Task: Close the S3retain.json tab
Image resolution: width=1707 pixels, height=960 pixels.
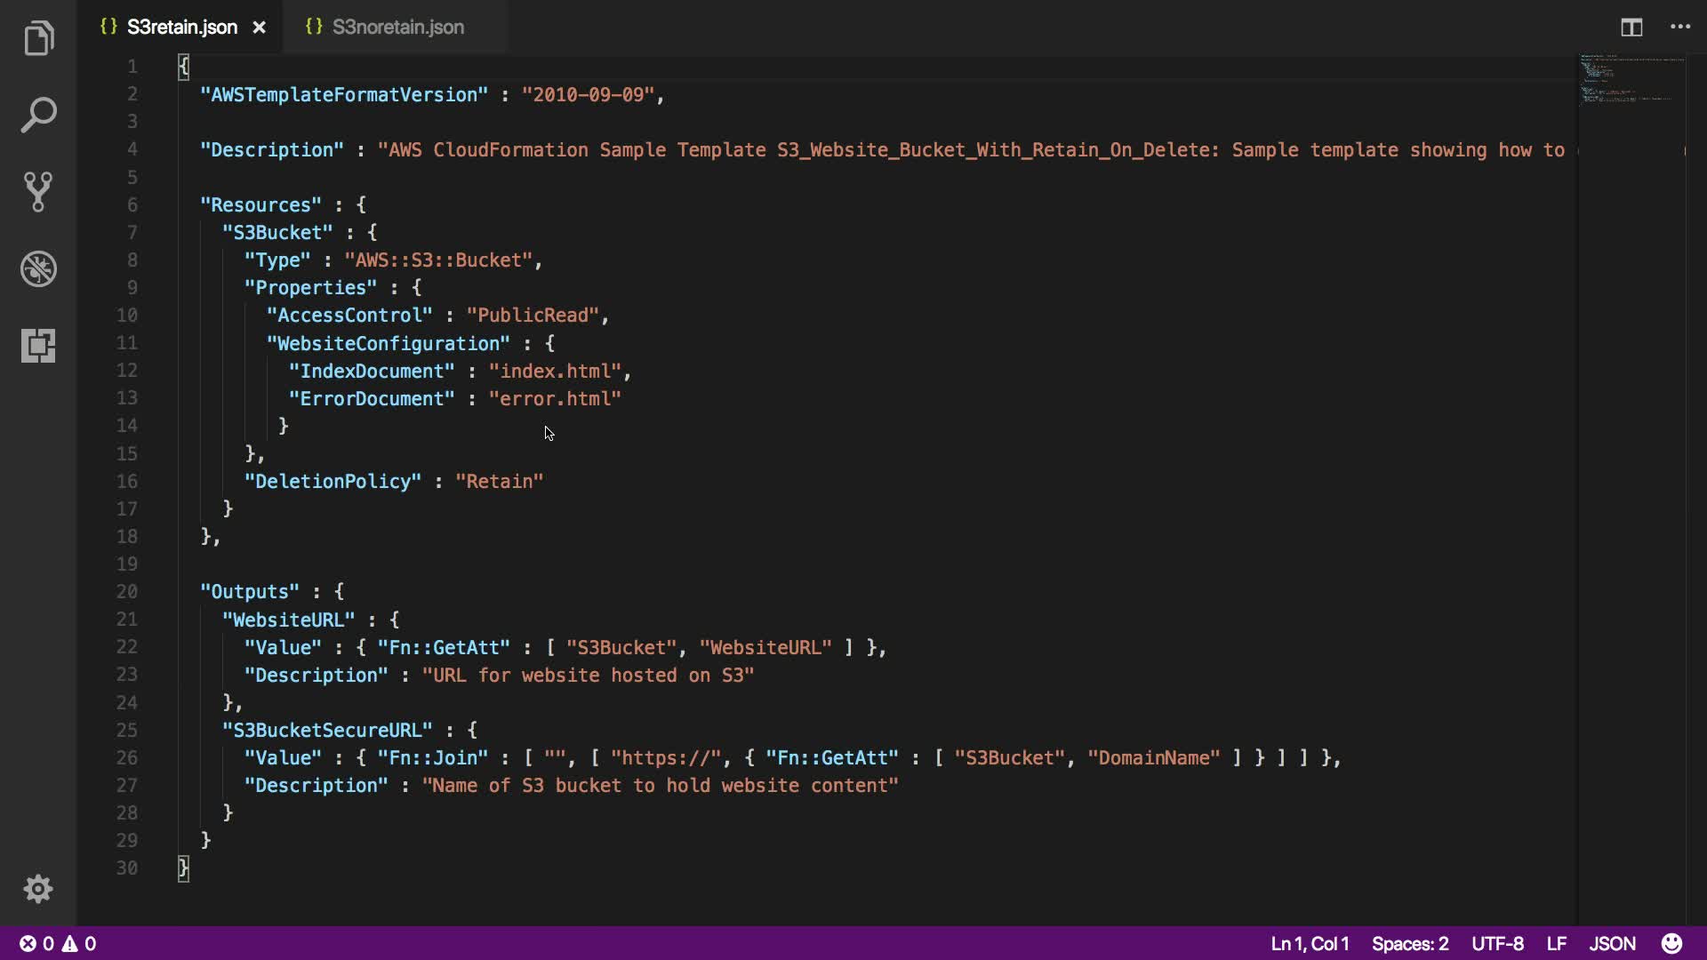Action: click(x=259, y=28)
